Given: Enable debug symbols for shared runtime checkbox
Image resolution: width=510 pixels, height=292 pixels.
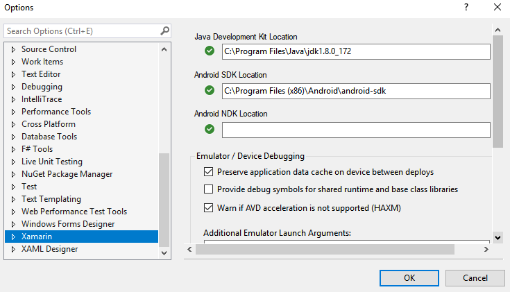Looking at the screenshot, I should [209, 189].
